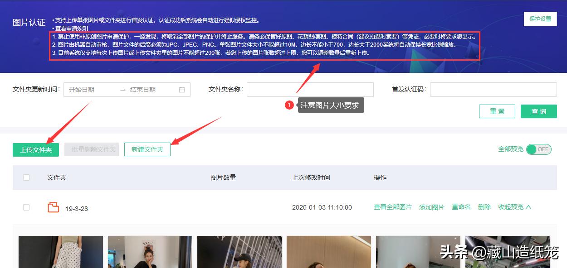This screenshot has height=268, width=567.
Task: Rename the folder via the 重命名 link
Action: [461, 206]
